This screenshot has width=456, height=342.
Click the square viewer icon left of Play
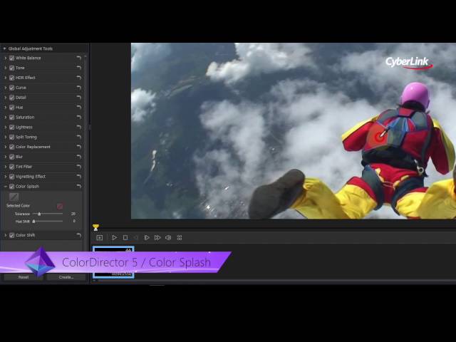pyautogui.click(x=100, y=237)
